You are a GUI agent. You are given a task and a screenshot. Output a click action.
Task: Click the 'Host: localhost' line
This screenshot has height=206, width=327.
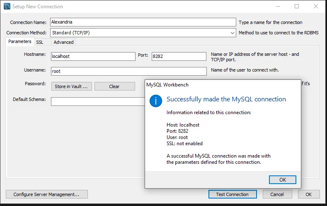pos(183,125)
